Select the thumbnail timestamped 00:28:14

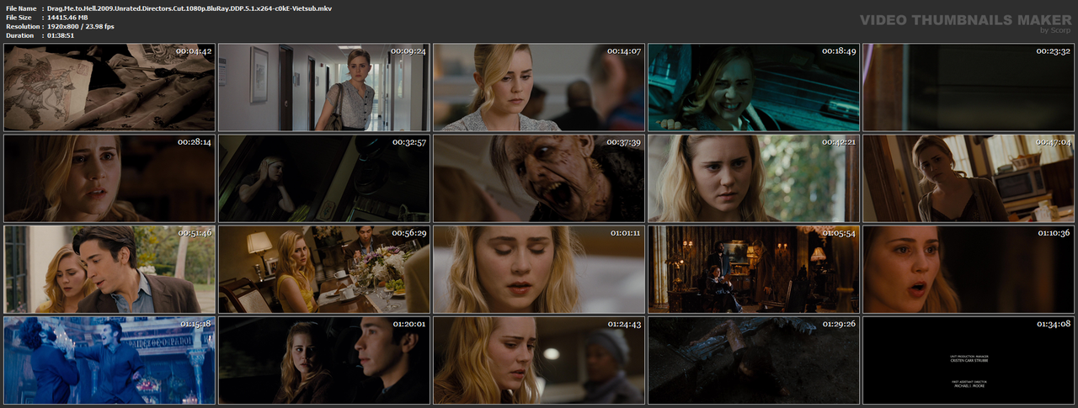[x=109, y=178]
